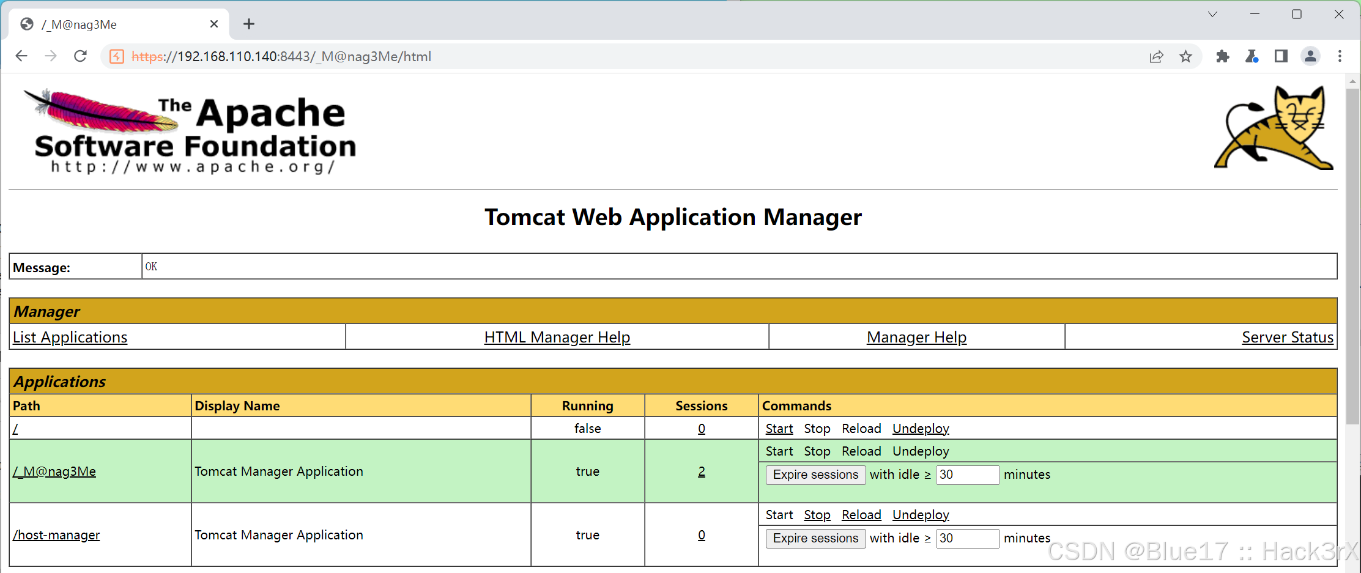This screenshot has width=1361, height=573.
Task: Share this page via share icon
Action: (1156, 57)
